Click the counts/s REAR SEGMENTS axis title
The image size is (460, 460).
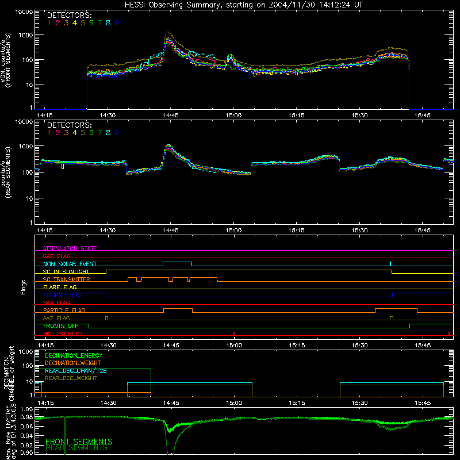coord(6,172)
